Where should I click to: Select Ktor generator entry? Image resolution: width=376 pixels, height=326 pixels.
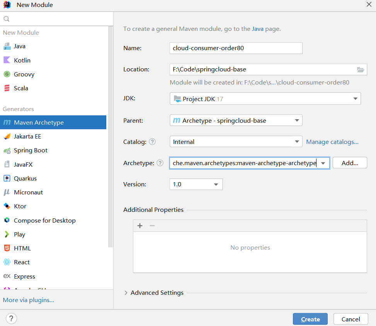click(53, 206)
